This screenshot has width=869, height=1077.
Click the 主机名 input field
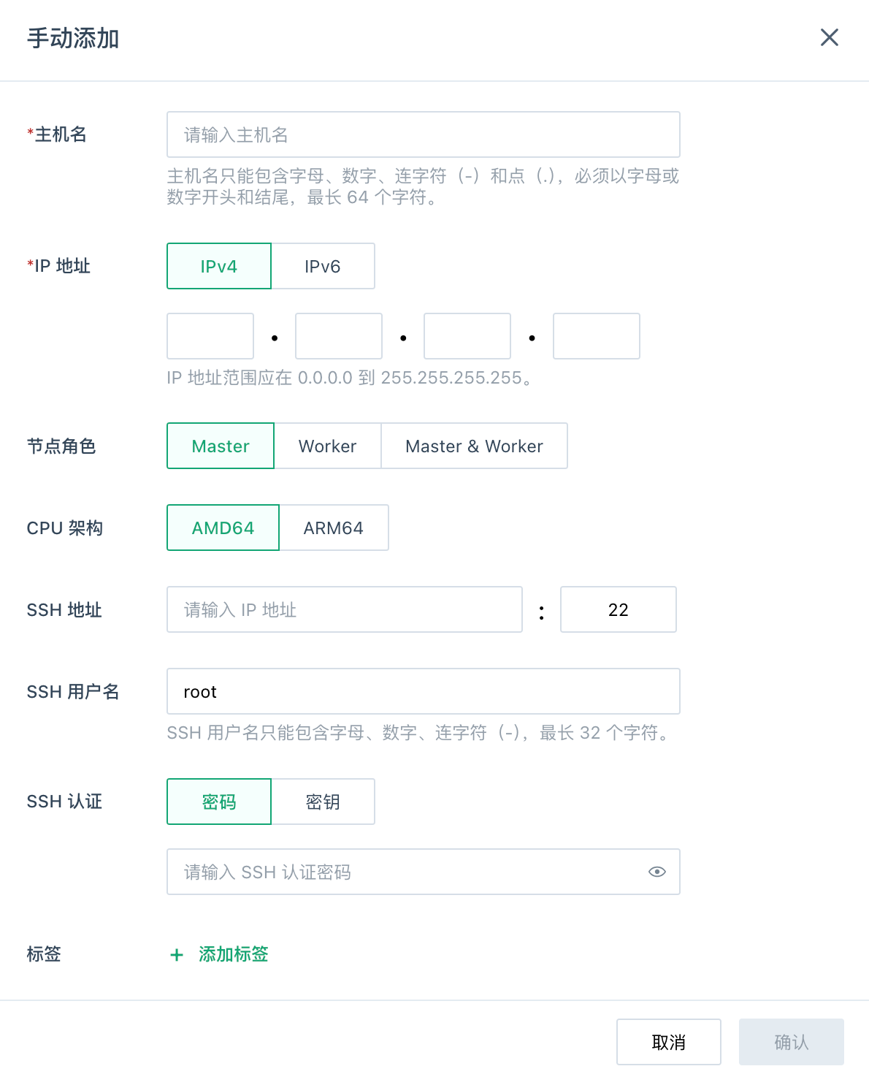pos(424,134)
